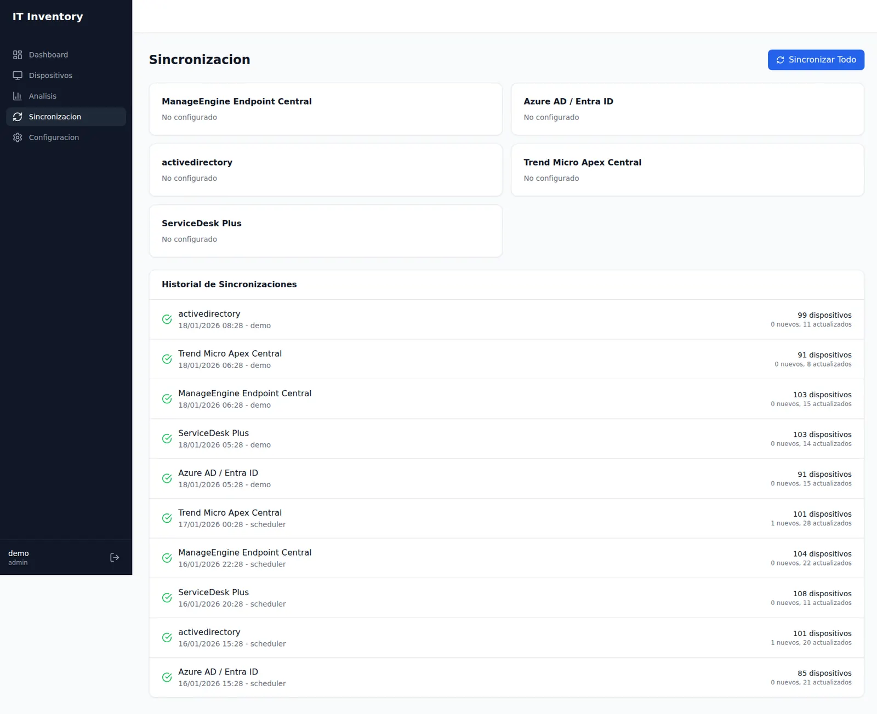The height and width of the screenshot is (714, 877).
Task: Go to Dispositivos in the sidebar
Action: 66,76
